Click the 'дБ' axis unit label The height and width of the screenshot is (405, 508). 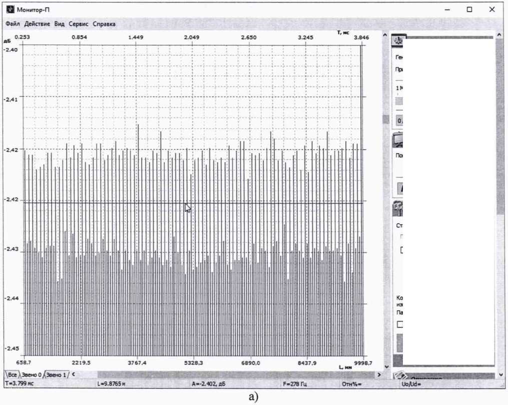tap(7, 41)
